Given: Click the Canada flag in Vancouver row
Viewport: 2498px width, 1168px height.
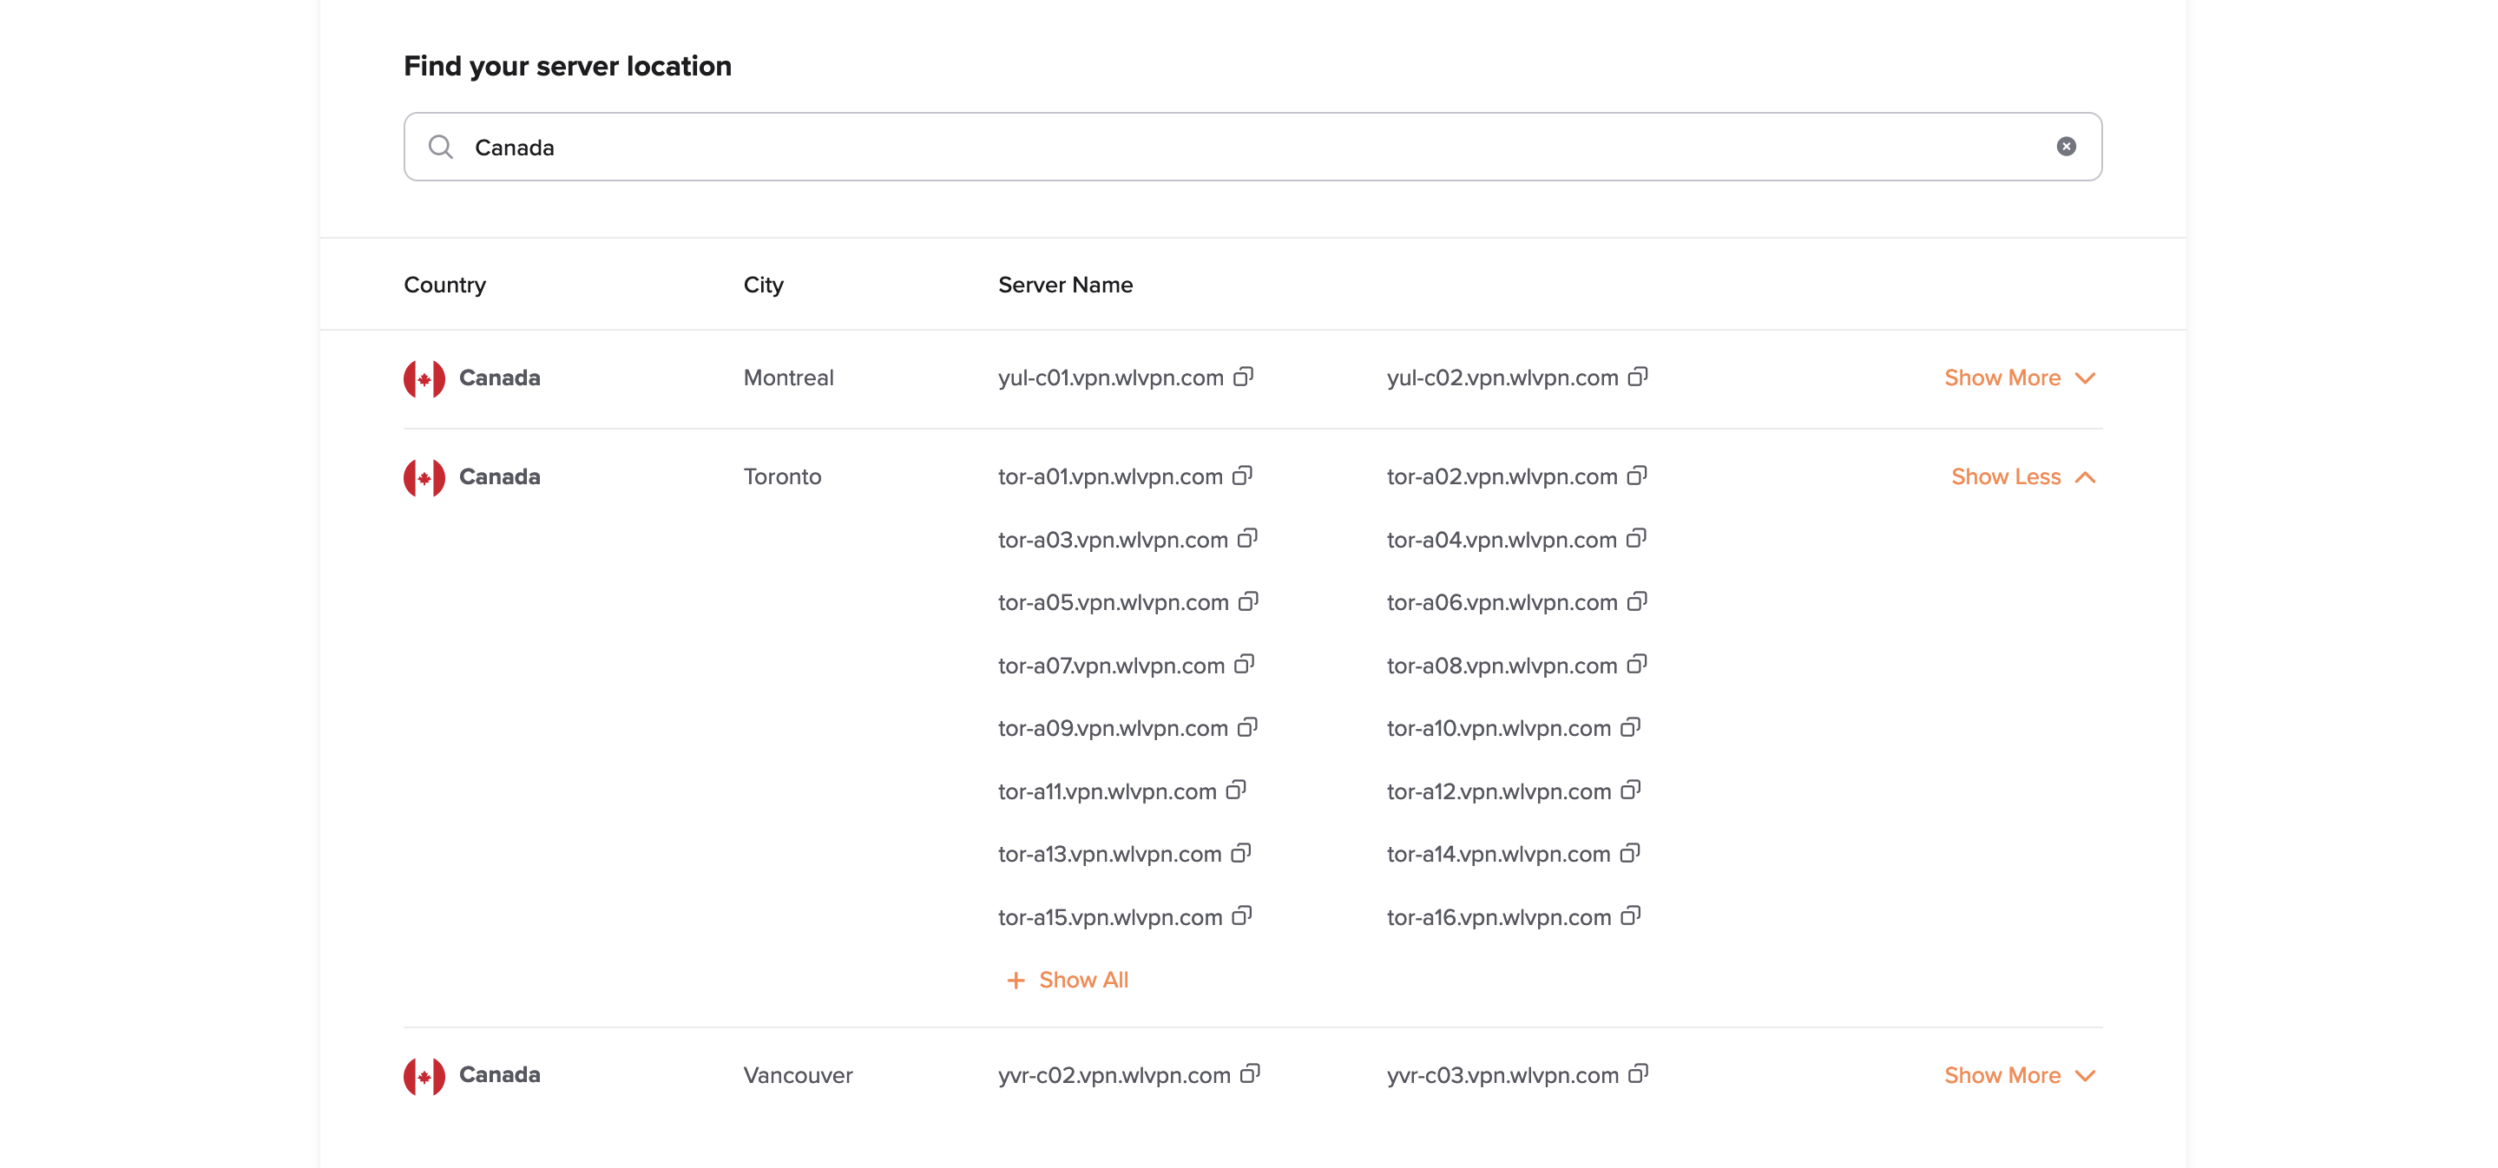Looking at the screenshot, I should tap(424, 1076).
